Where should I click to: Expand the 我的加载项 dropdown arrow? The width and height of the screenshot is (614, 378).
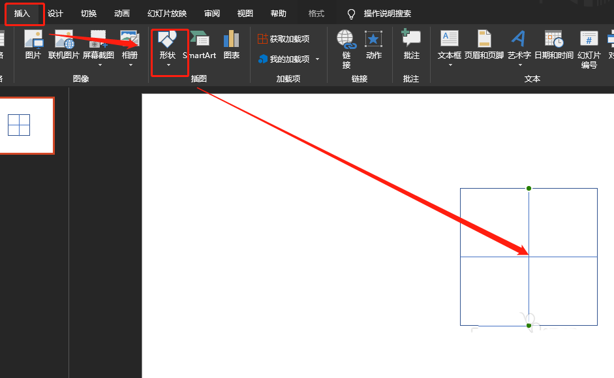pos(317,59)
